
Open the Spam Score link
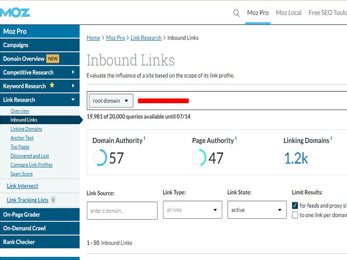pyautogui.click(x=22, y=174)
